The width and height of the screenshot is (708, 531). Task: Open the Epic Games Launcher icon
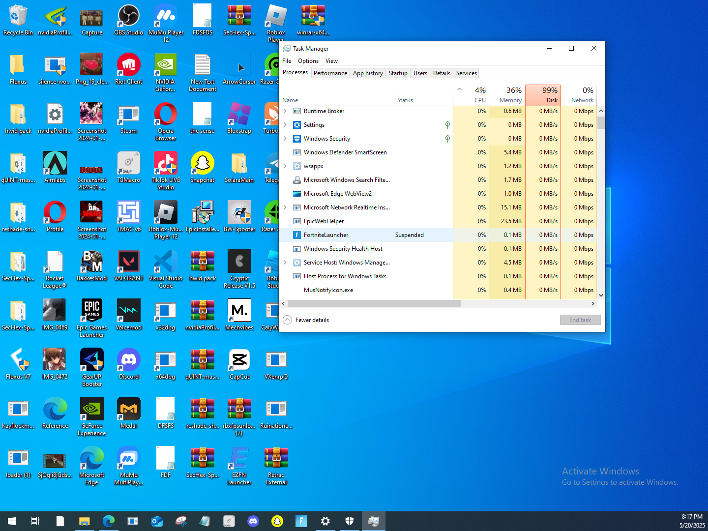click(92, 311)
